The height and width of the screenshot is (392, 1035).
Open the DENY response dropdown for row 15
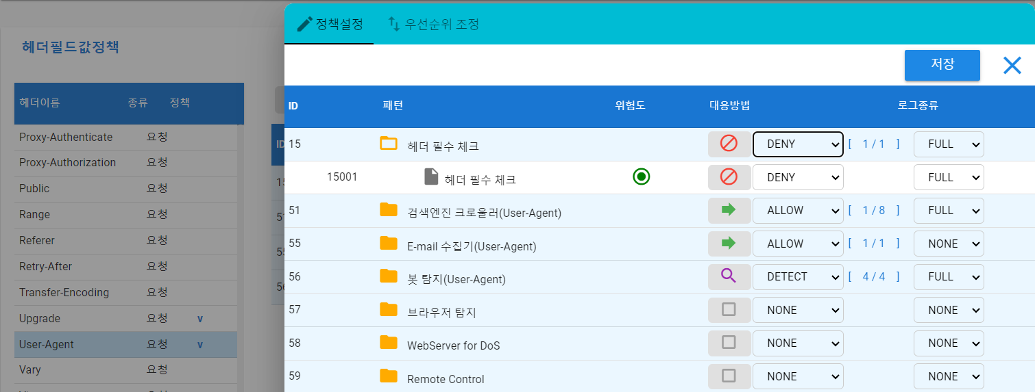click(x=798, y=144)
